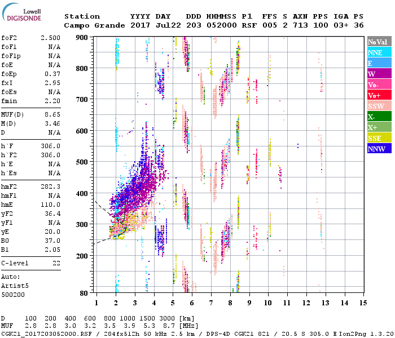Select the SSW legend swatch

[379, 106]
